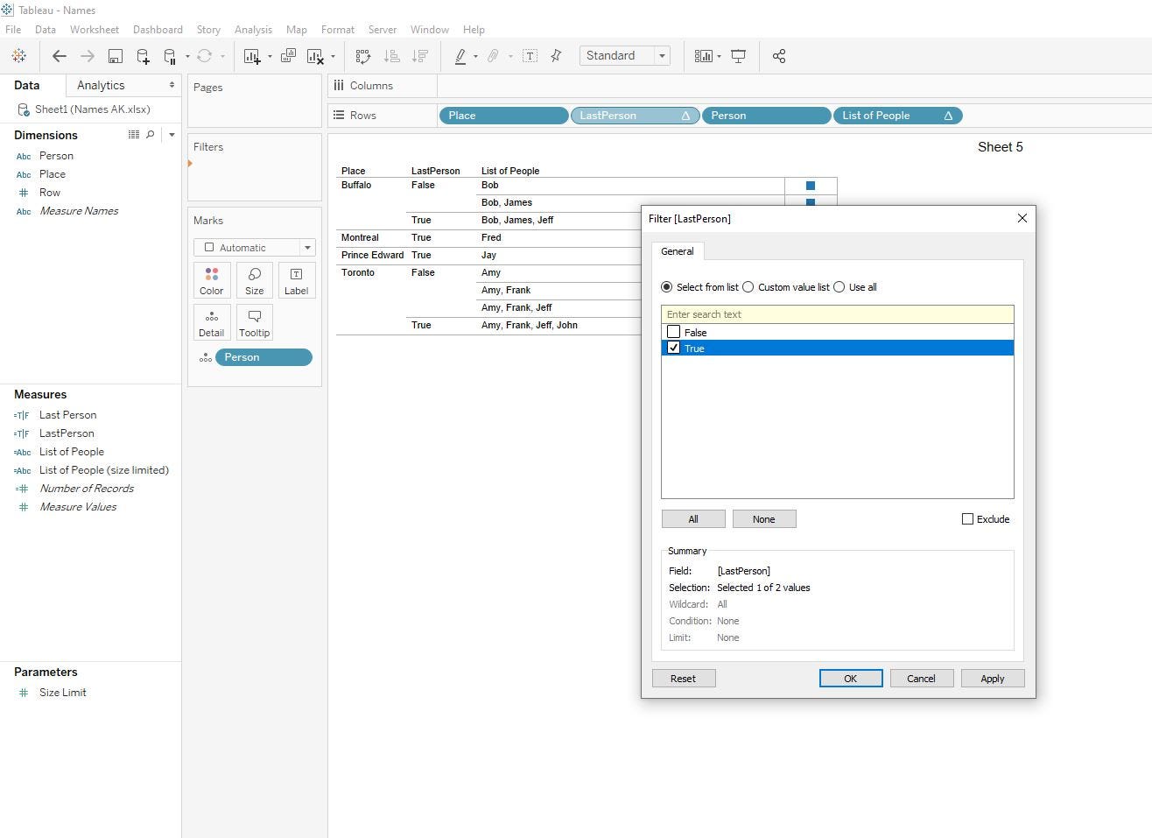Sort the view ascending from the toolbar
Viewport: 1152px width, 838px height.
[391, 56]
